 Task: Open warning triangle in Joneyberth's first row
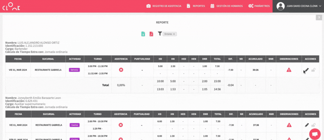click(x=289, y=125)
